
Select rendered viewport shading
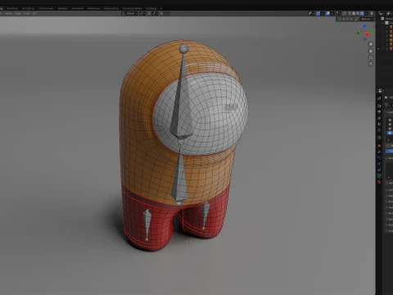tap(362, 13)
